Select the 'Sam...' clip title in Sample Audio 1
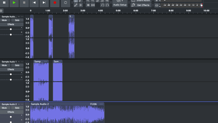The width and height of the screenshot is (218, 123). pyautogui.click(x=57, y=61)
